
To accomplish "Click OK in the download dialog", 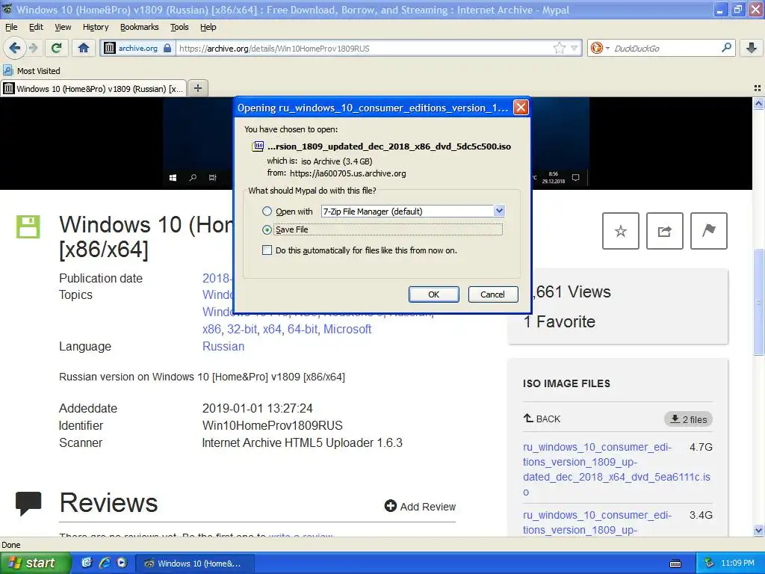I will pos(434,294).
